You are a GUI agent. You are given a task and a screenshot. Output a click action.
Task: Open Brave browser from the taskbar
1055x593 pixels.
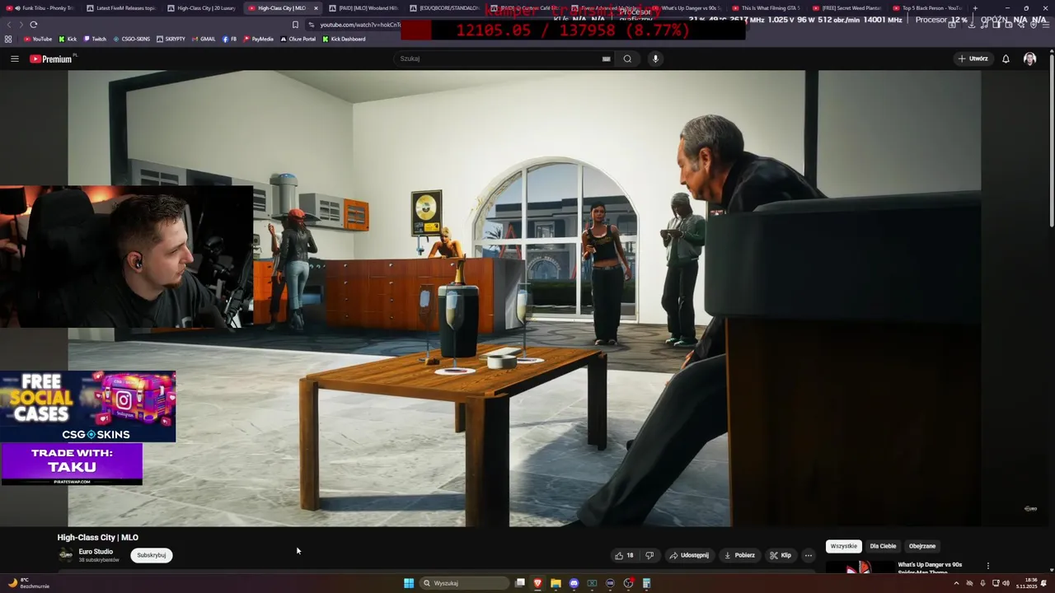pos(537,583)
